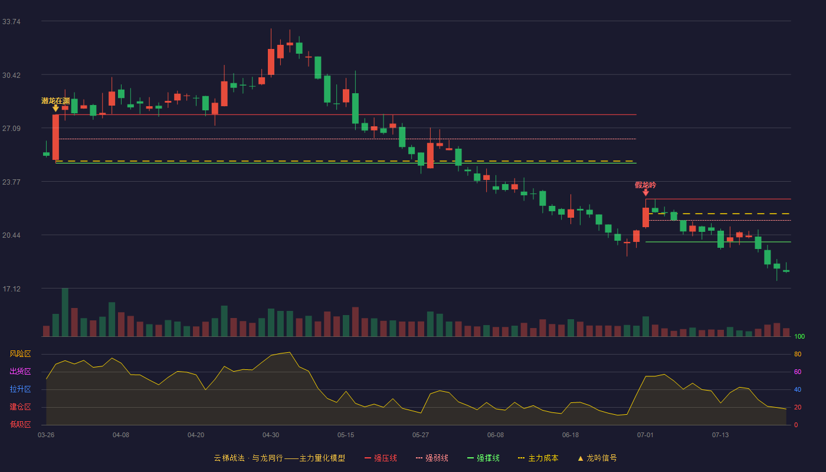The height and width of the screenshot is (472, 826).
Task: Click the 17.12 price axis label
Action: pyautogui.click(x=11, y=289)
